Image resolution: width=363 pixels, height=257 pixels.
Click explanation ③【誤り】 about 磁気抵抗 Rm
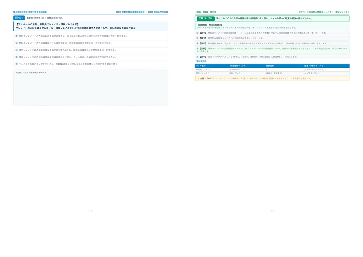(x=272, y=43)
